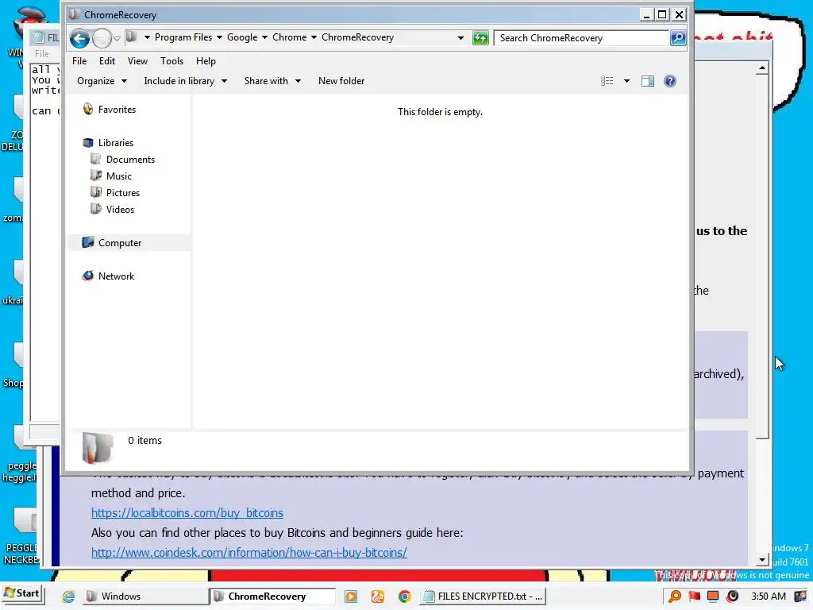The width and height of the screenshot is (813, 610).
Task: Click the coindesk.com how-can-i-buy-bitcoins link
Action: pos(249,553)
